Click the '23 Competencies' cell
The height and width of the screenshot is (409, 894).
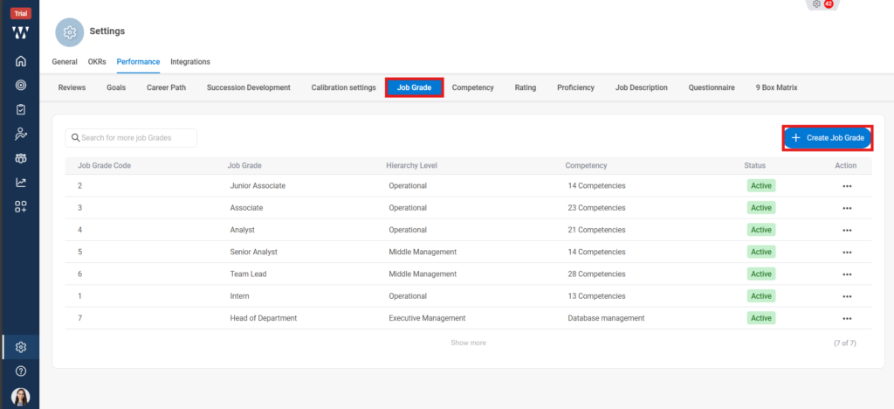(596, 208)
